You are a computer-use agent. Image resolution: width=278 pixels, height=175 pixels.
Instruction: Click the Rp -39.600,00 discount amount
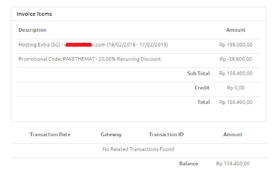pyautogui.click(x=235, y=59)
